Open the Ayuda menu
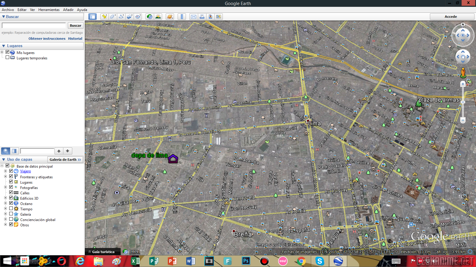476x267 pixels. [x=82, y=10]
